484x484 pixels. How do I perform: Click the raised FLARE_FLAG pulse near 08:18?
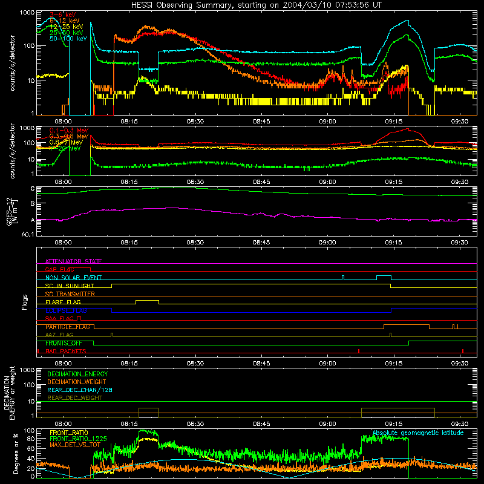pyautogui.click(x=147, y=301)
